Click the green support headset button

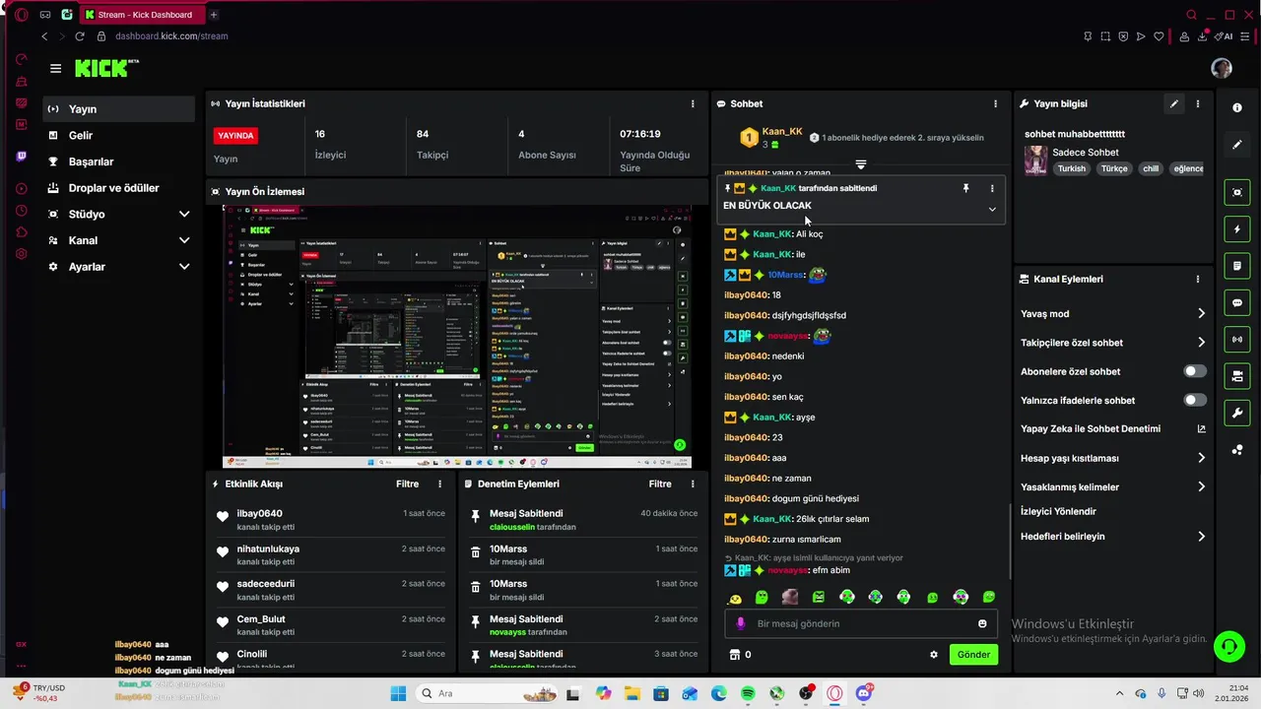(1228, 647)
